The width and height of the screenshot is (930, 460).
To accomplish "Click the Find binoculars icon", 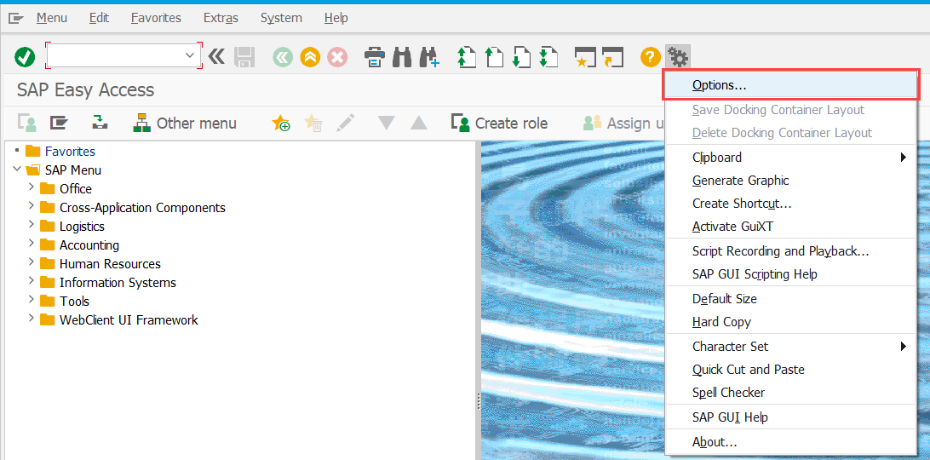I will click(x=402, y=58).
